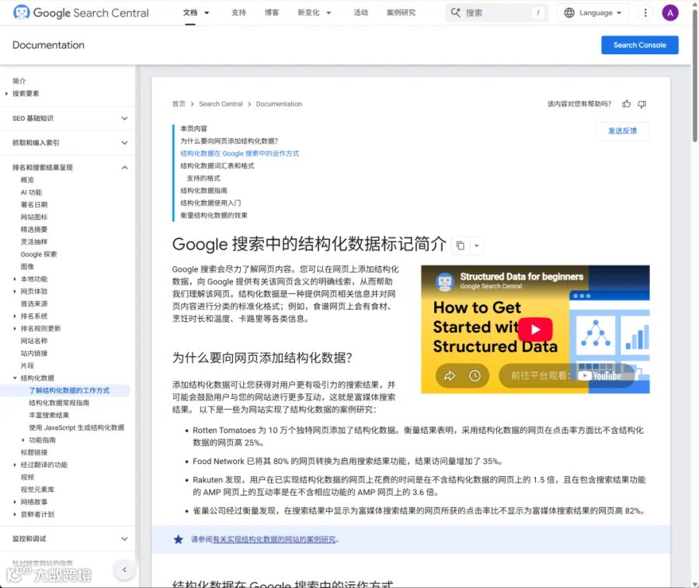This screenshot has height=588, width=699.
Task: Jump to 为什么要向网页添加结构化数据 in contents
Action: 229,141
